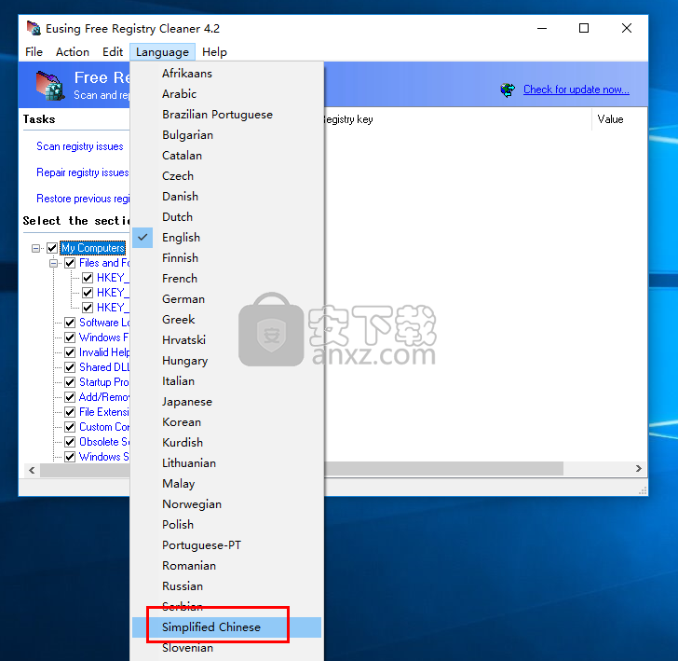Click the registry cleaner logo in the banner
This screenshot has width=678, height=661.
point(50,85)
